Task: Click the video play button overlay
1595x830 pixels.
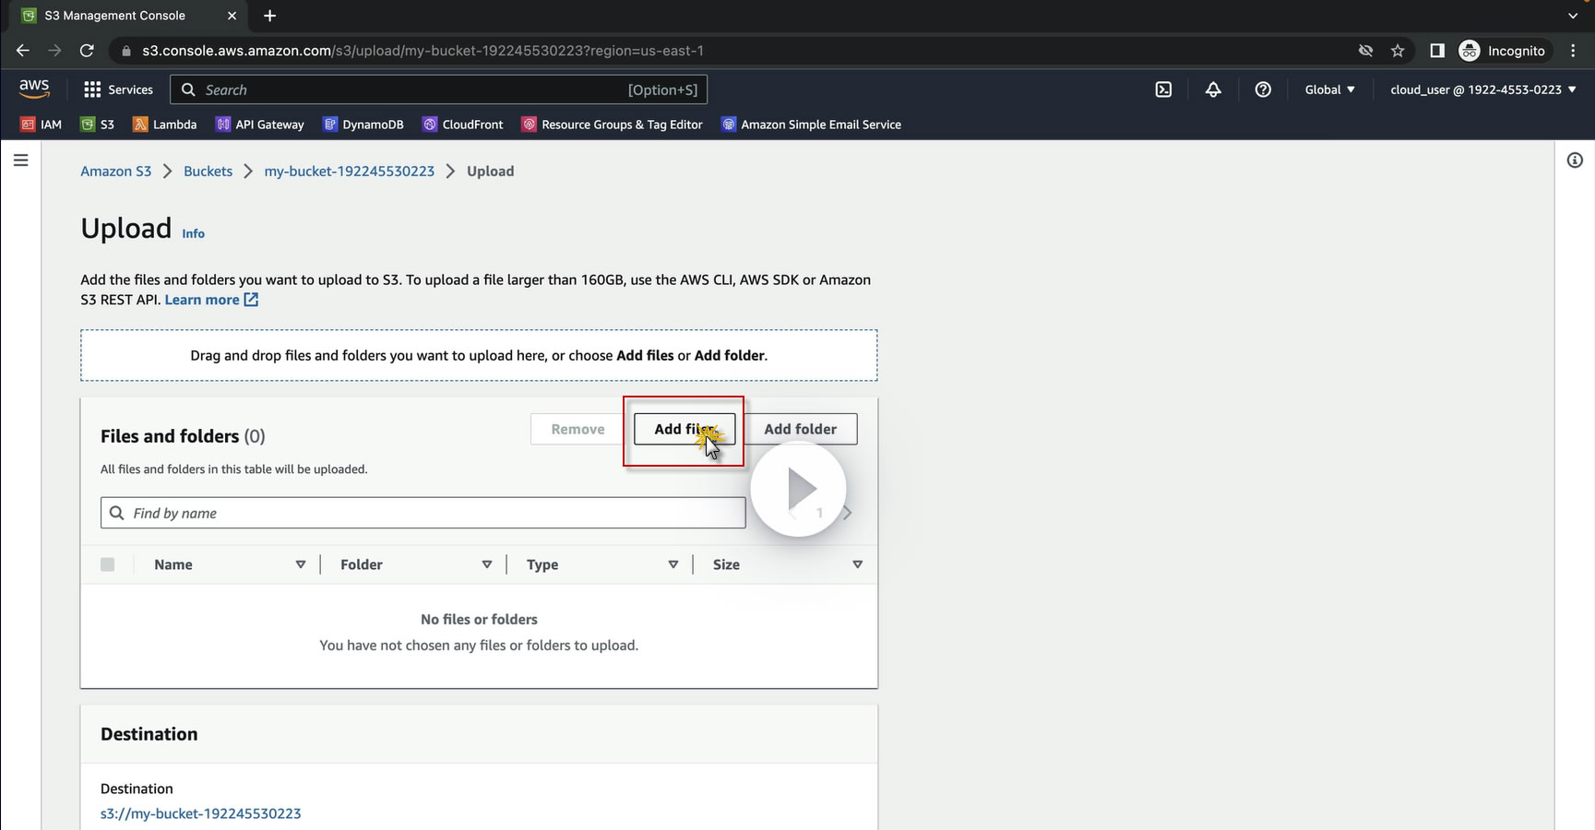Action: pyautogui.click(x=799, y=490)
